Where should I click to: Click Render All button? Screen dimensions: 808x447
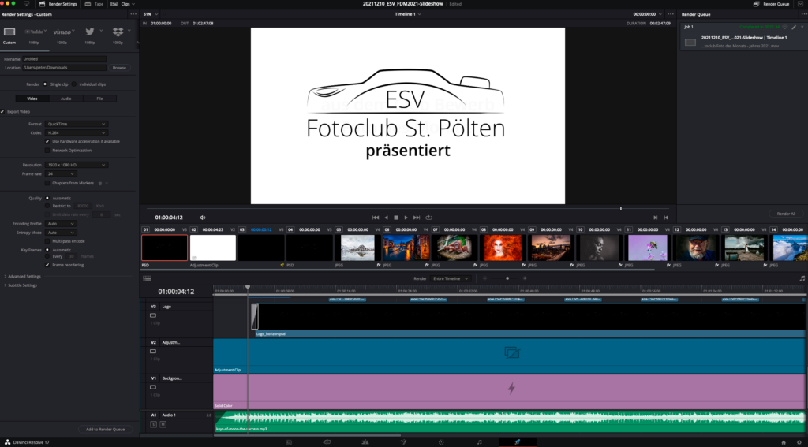coord(786,214)
